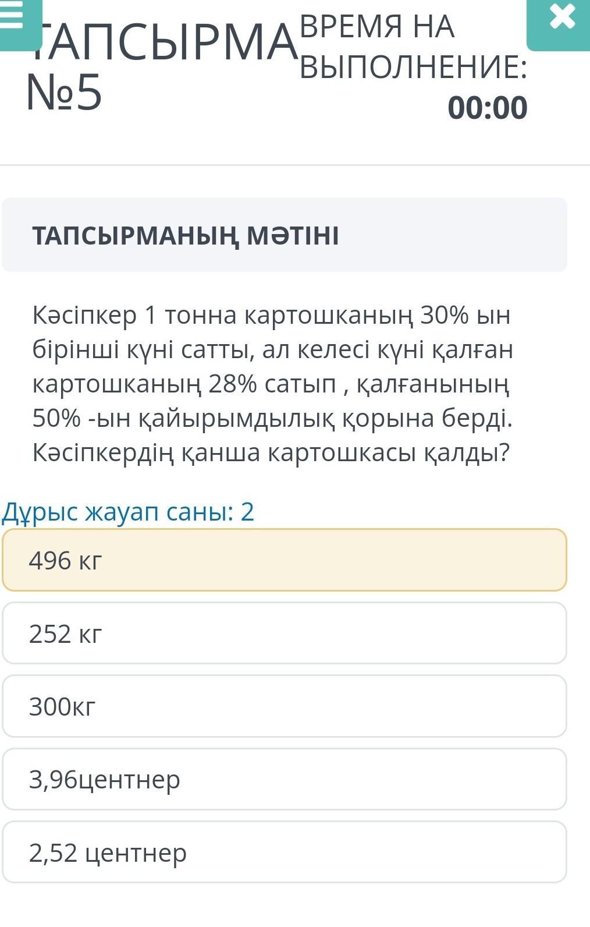This screenshot has width=590, height=927.
Task: Select the 3,96центнер answer
Action: click(x=284, y=779)
